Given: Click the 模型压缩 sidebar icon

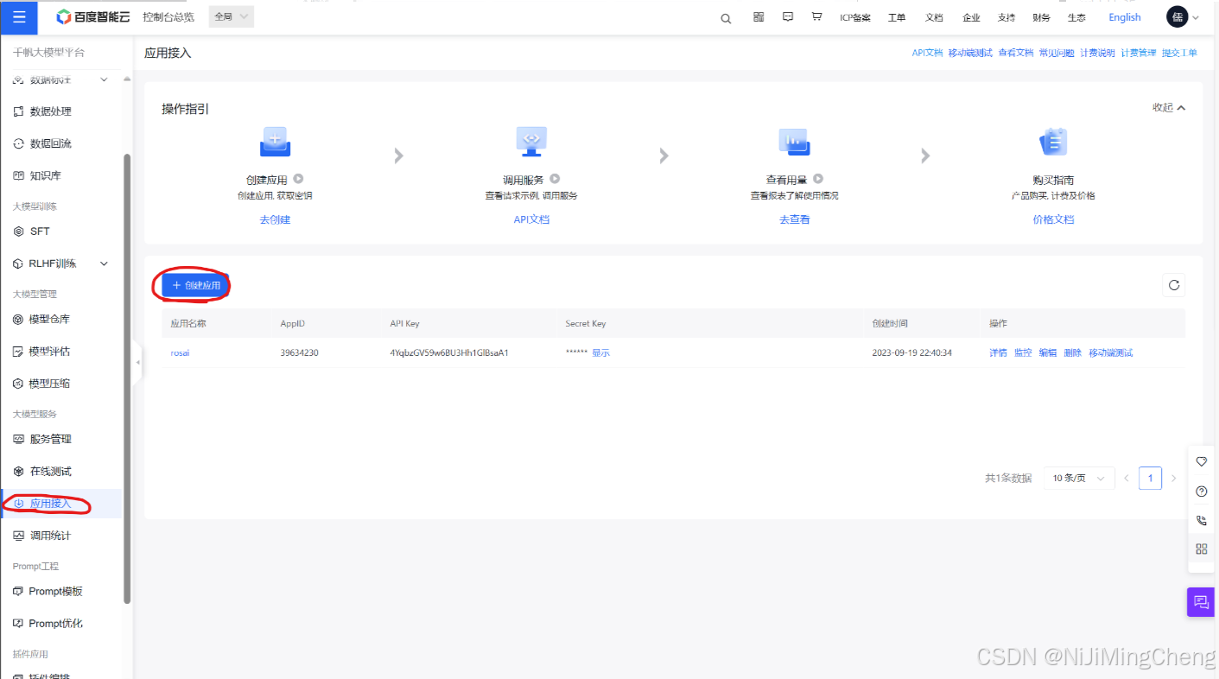Looking at the screenshot, I should 19,384.
